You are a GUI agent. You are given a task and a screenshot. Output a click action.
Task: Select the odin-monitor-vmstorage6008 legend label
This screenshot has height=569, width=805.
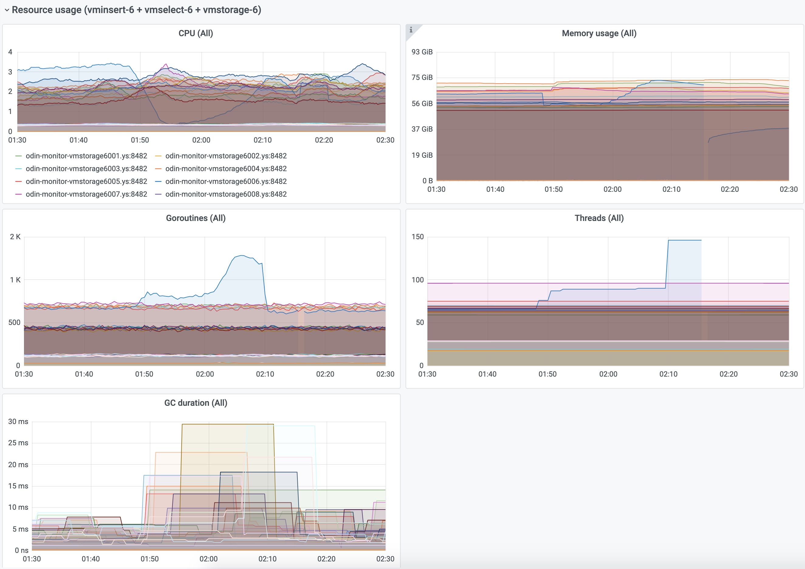(x=226, y=194)
